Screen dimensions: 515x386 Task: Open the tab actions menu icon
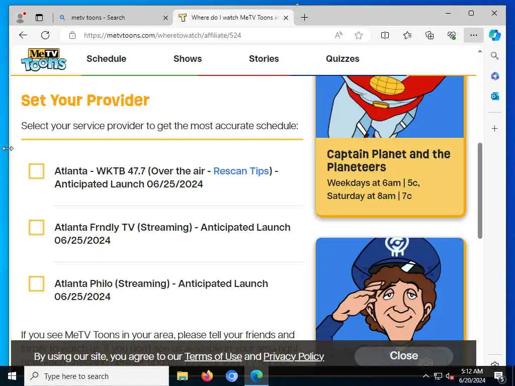(x=39, y=18)
